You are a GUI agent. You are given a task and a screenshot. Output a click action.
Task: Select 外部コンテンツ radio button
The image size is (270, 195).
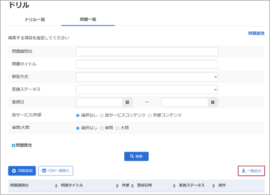(x=150, y=116)
